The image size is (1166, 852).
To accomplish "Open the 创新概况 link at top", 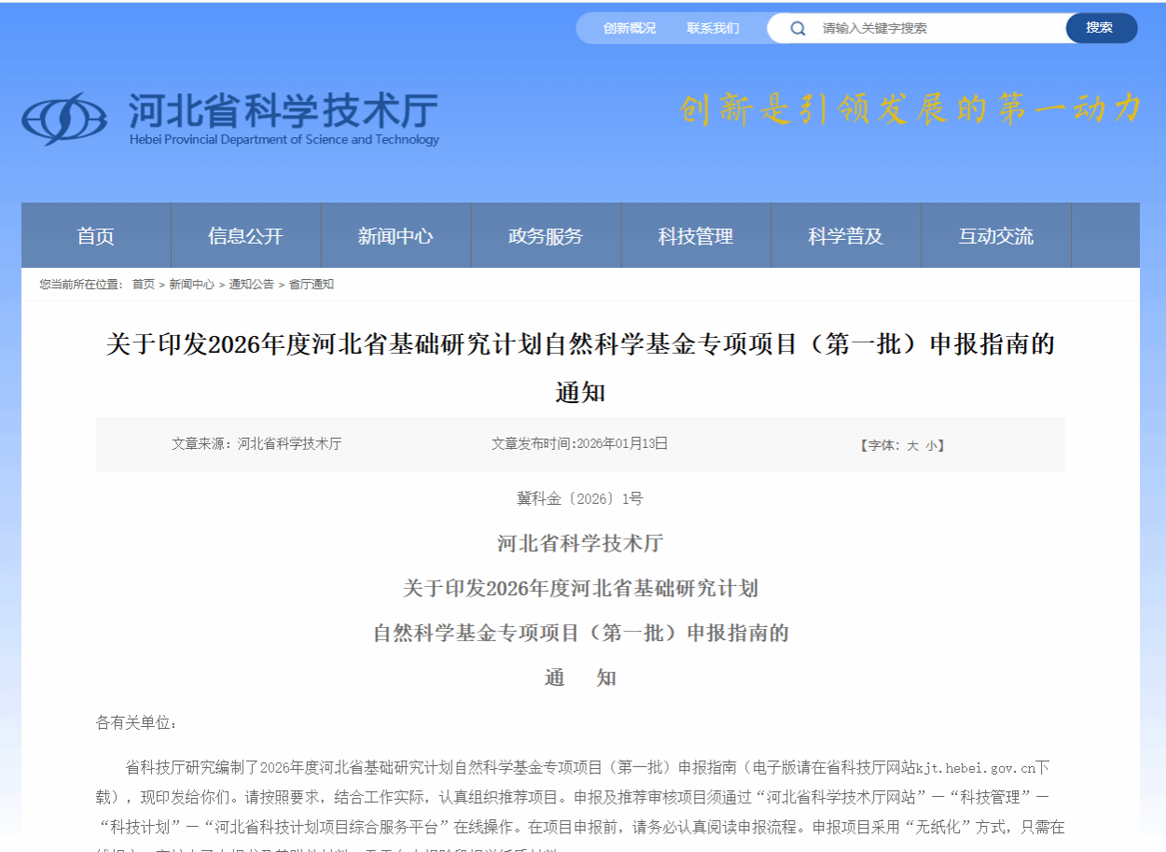I will [630, 28].
